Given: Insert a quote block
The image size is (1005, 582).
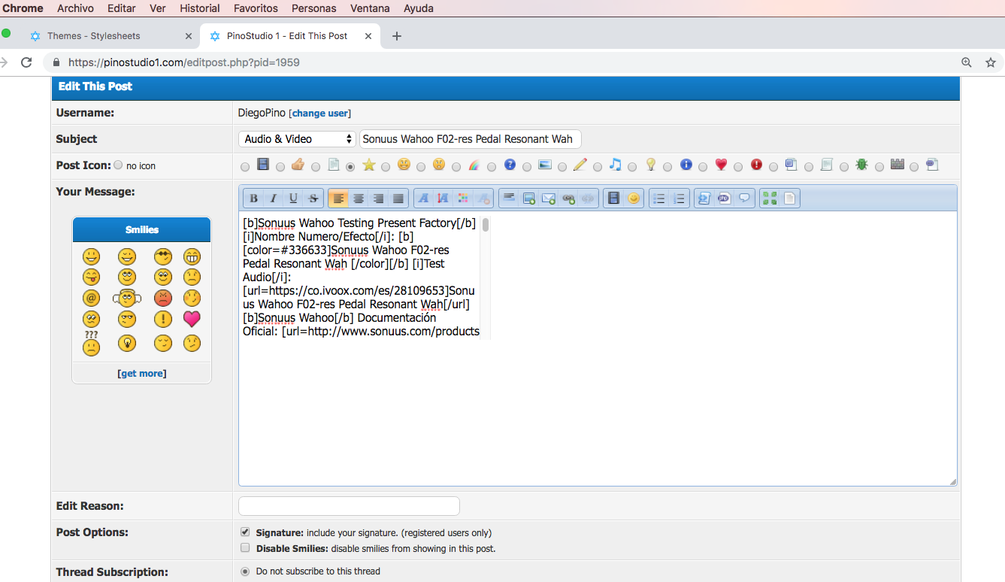Looking at the screenshot, I should tap(744, 199).
